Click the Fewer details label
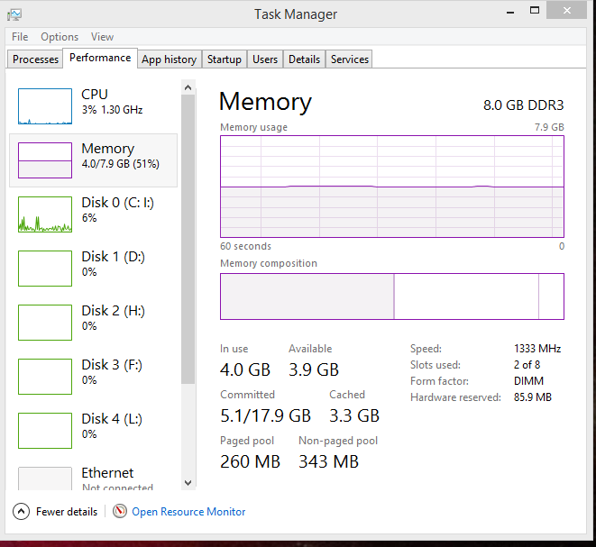 tap(67, 512)
